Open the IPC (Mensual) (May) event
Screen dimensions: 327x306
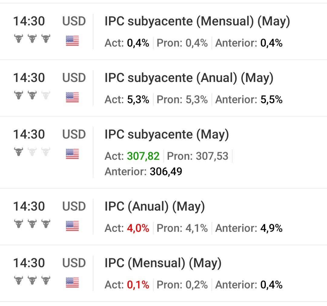(163, 263)
